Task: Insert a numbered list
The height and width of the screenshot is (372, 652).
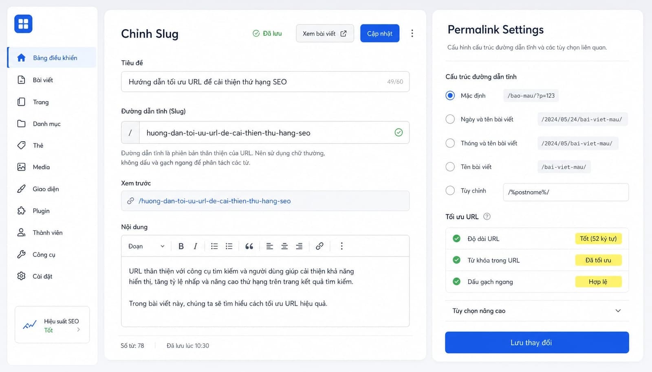Action: tap(229, 246)
